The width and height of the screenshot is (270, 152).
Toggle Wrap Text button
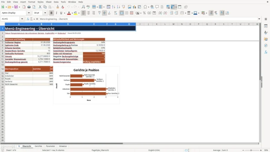pyautogui.click(x=116, y=13)
